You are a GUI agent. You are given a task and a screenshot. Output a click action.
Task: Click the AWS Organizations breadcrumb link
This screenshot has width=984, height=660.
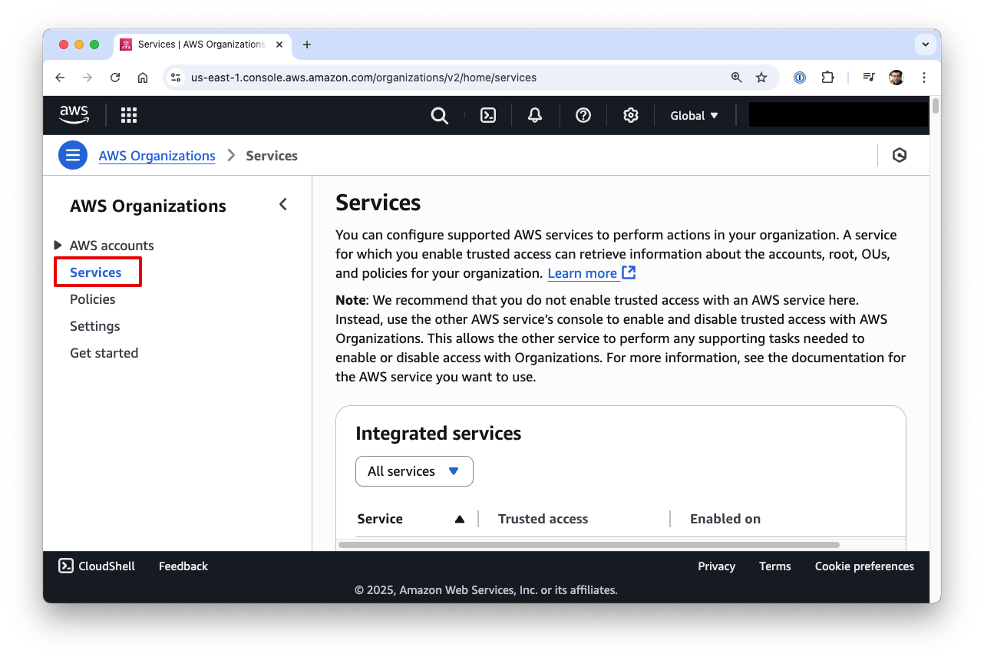(157, 156)
